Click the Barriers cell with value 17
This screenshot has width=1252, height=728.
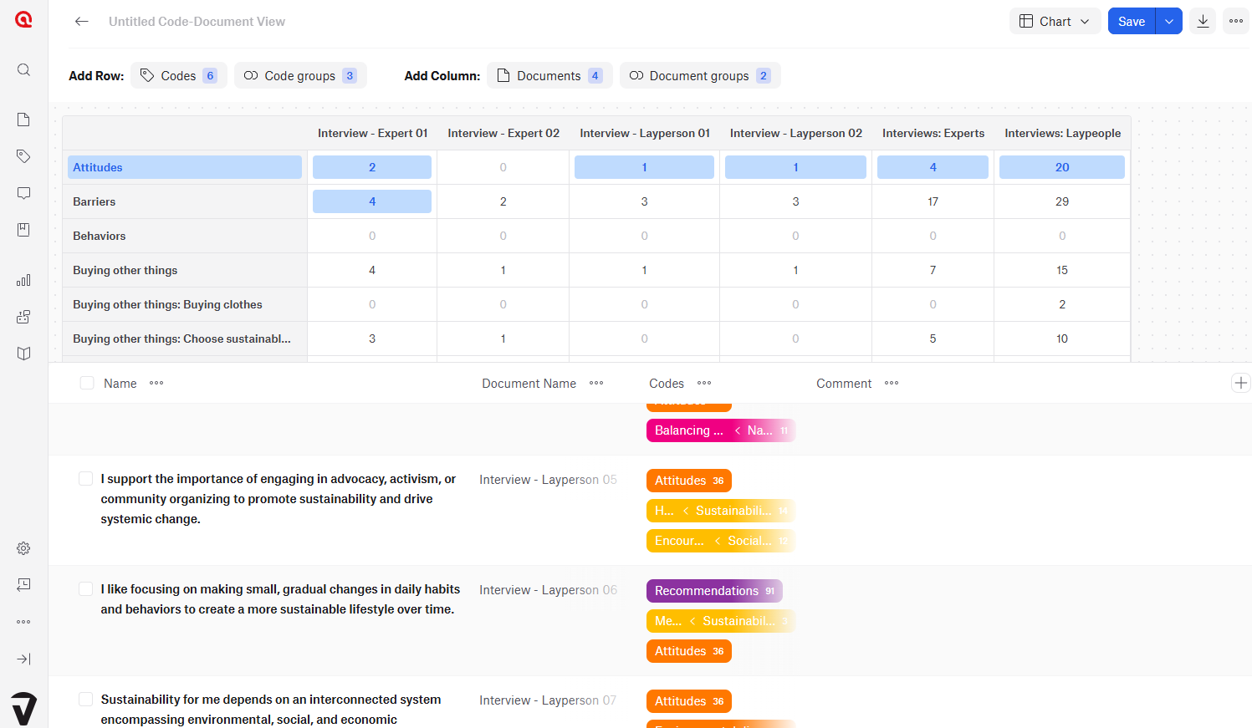coord(933,201)
